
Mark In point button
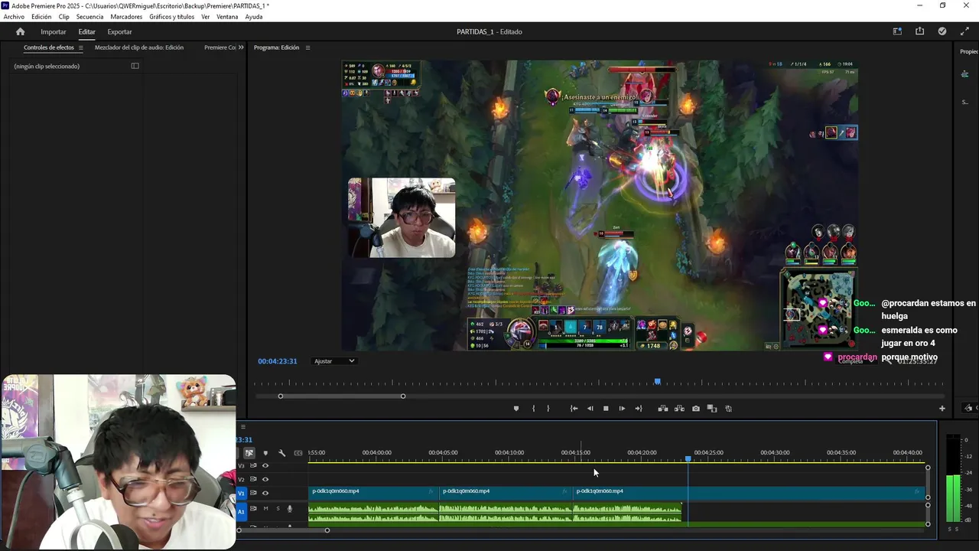(533, 409)
